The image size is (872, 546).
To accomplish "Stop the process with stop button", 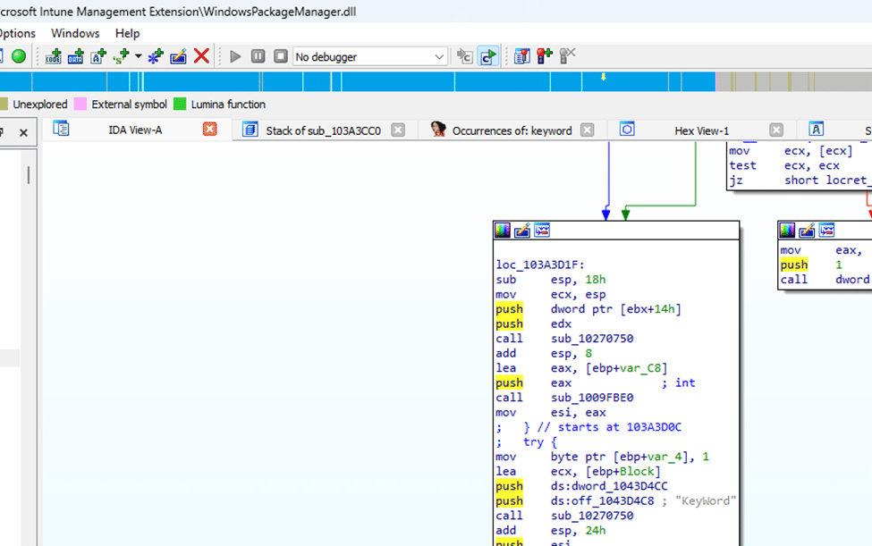I will tap(281, 56).
